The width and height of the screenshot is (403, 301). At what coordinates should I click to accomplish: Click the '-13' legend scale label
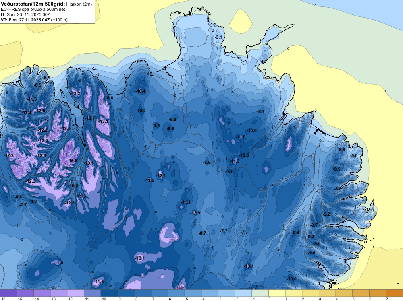click(52, 299)
